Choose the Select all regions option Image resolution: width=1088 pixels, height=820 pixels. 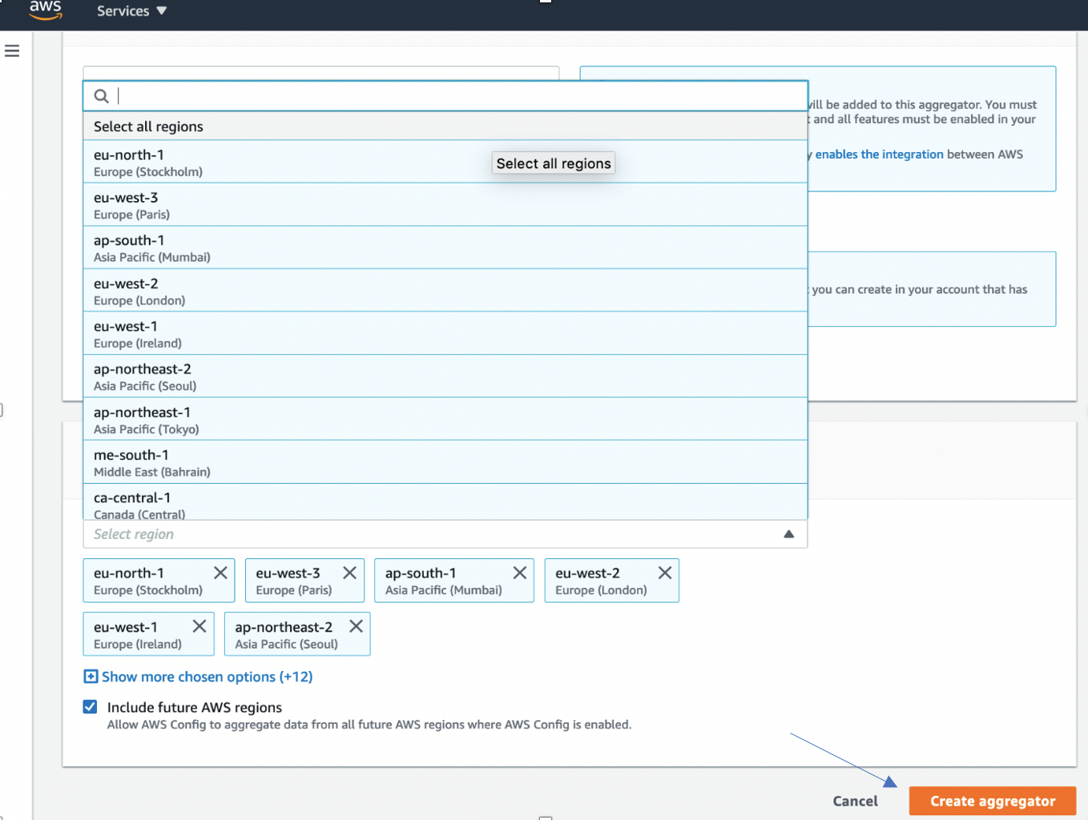(x=149, y=126)
